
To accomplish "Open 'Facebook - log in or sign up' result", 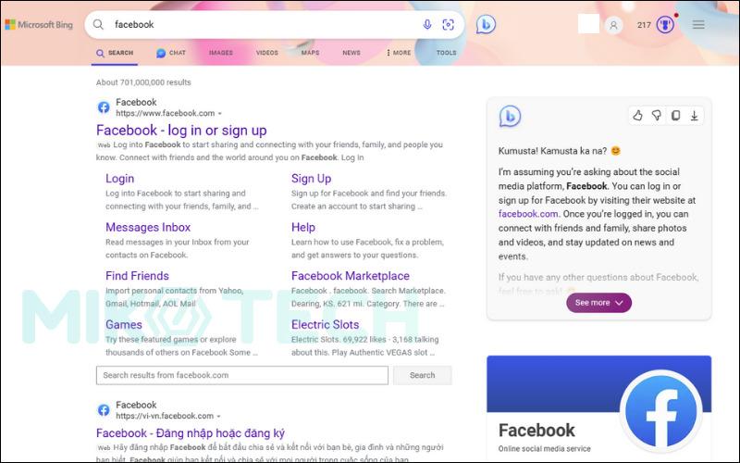I will (181, 130).
